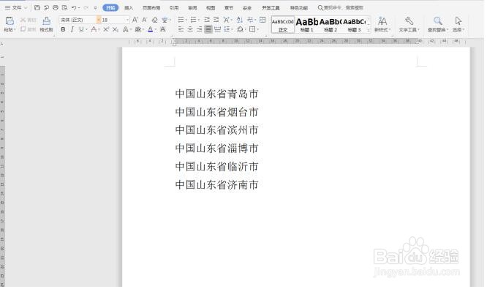Apply the 标题 2 heading style
The image size is (487, 289).
(x=331, y=25)
